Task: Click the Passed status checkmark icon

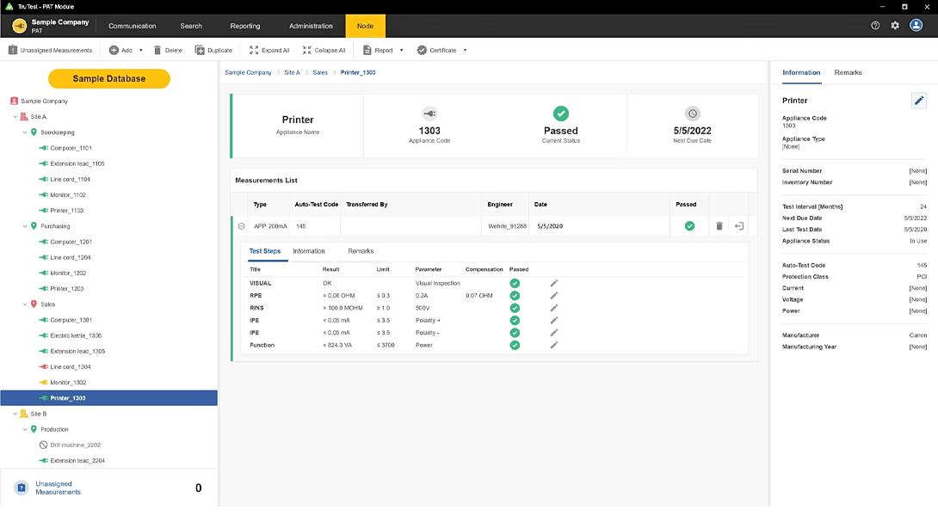Action: coord(560,113)
